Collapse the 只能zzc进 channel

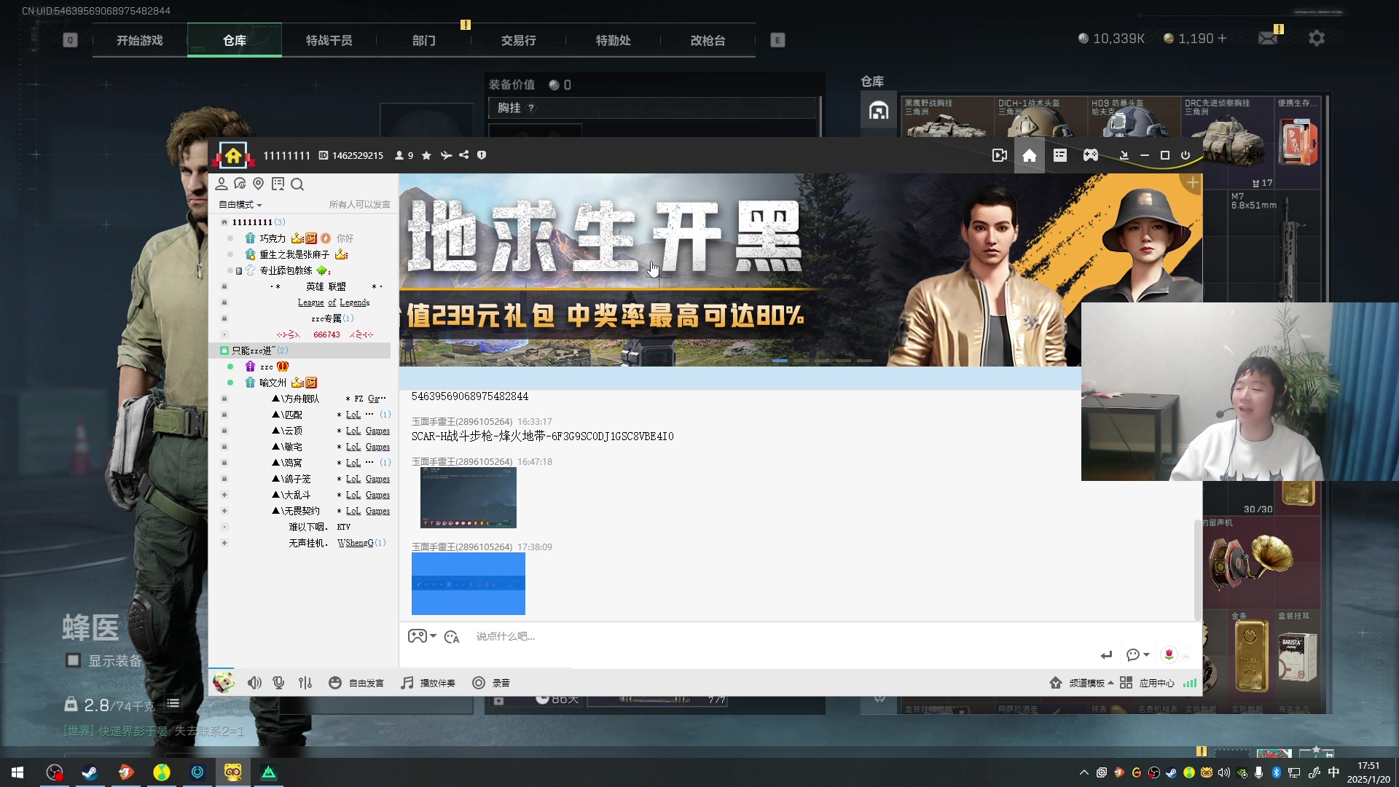[224, 351]
